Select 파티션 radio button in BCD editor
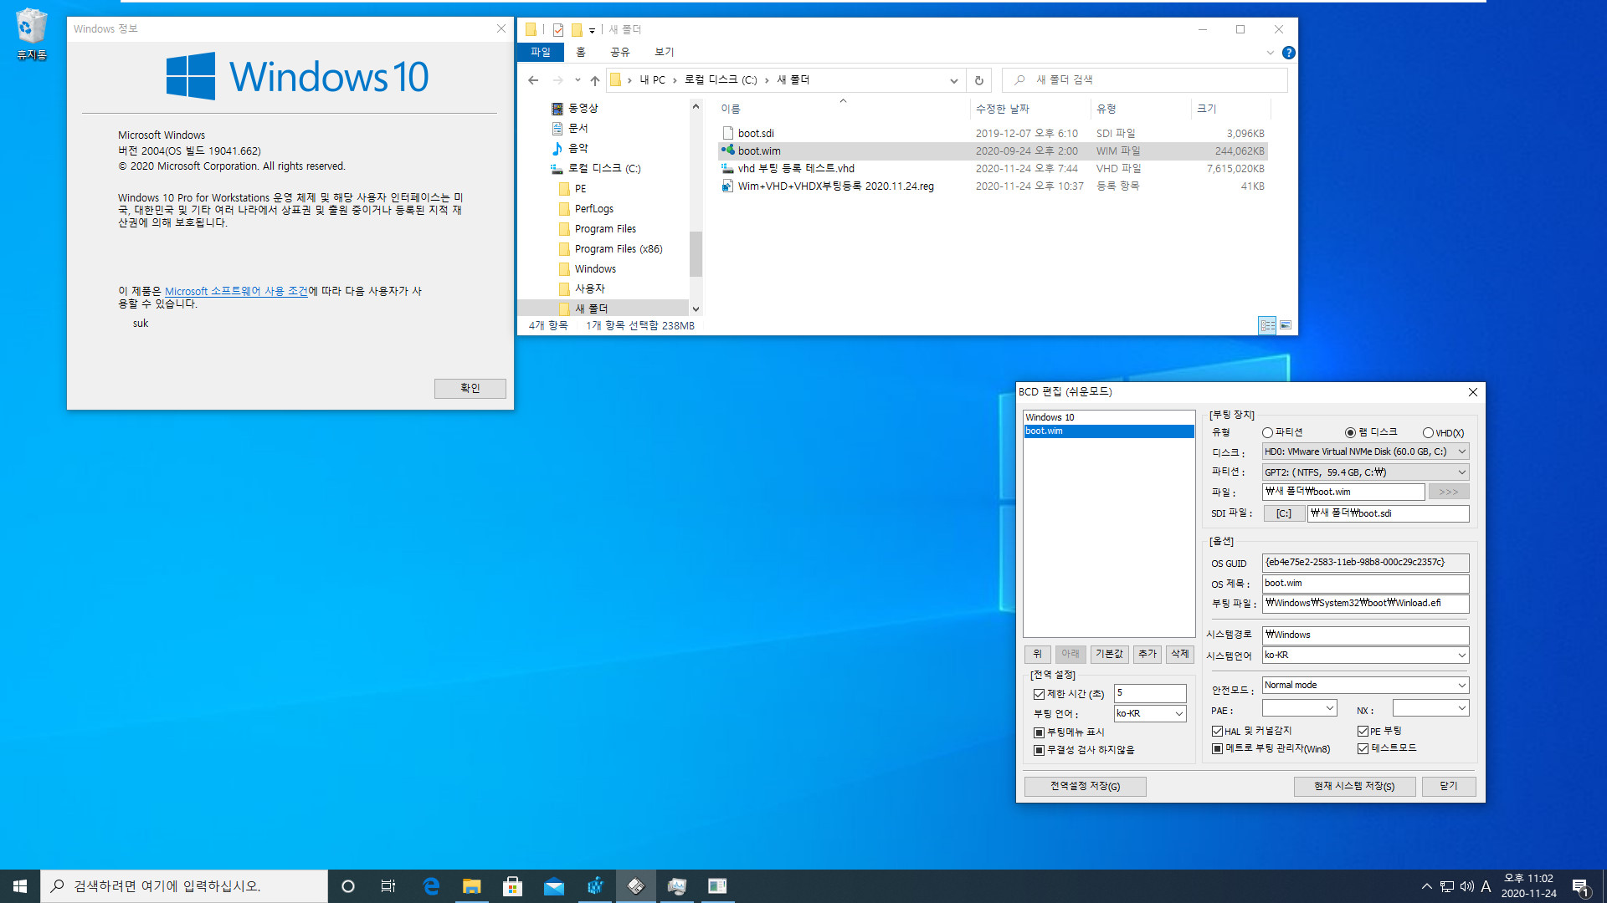The image size is (1607, 903). point(1267,433)
